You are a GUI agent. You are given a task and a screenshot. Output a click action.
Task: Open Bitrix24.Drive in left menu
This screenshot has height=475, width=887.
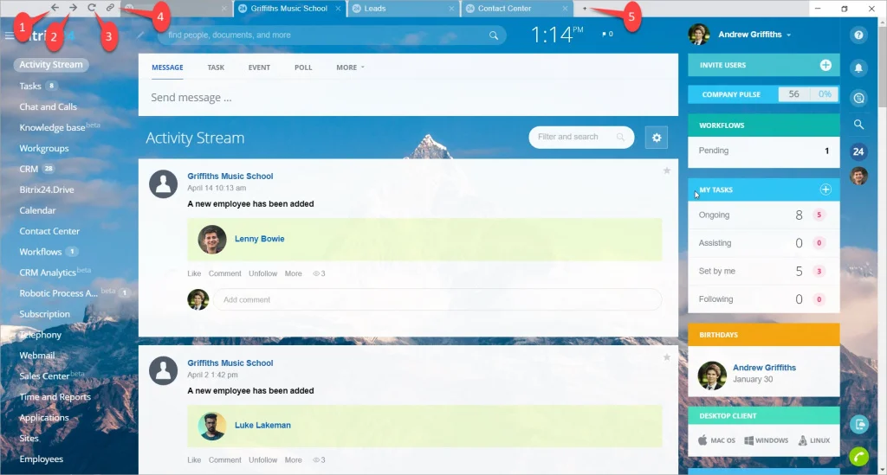47,189
